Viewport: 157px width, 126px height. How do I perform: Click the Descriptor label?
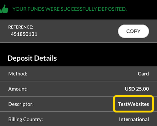point(21,104)
